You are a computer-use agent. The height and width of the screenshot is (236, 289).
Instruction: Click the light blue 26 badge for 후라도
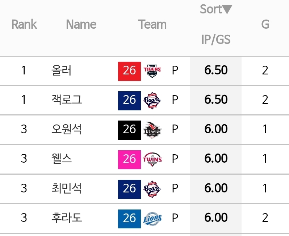pyautogui.click(x=129, y=219)
